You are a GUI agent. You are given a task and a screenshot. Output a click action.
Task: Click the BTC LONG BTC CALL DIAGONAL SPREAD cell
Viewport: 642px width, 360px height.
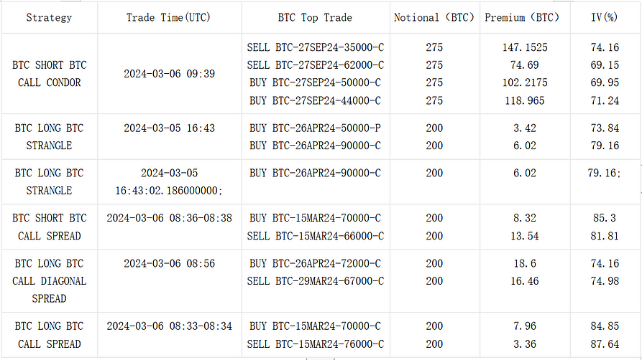pyautogui.click(x=49, y=281)
